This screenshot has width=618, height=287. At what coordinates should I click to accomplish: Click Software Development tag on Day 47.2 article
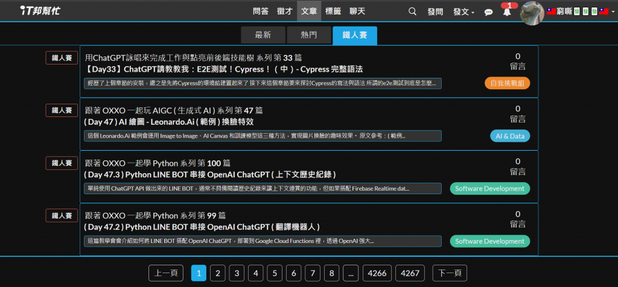coord(490,241)
